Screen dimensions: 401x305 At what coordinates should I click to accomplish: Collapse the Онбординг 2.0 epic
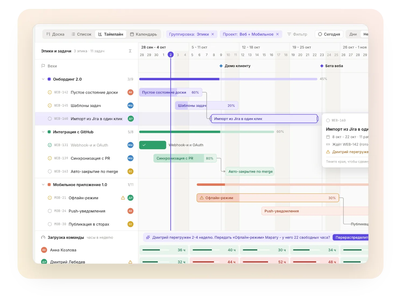(x=43, y=79)
